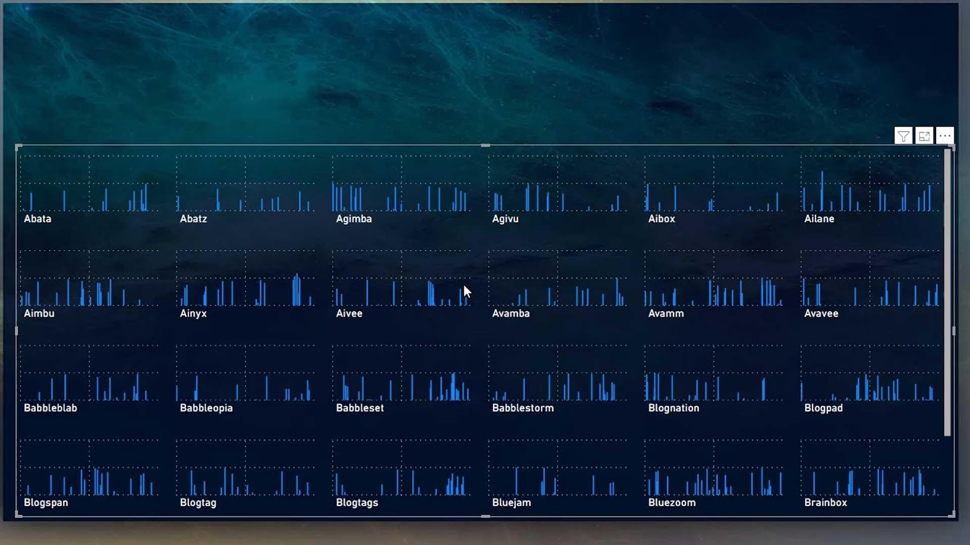Click the Focus mode icon
The width and height of the screenshot is (970, 545).
tap(924, 136)
